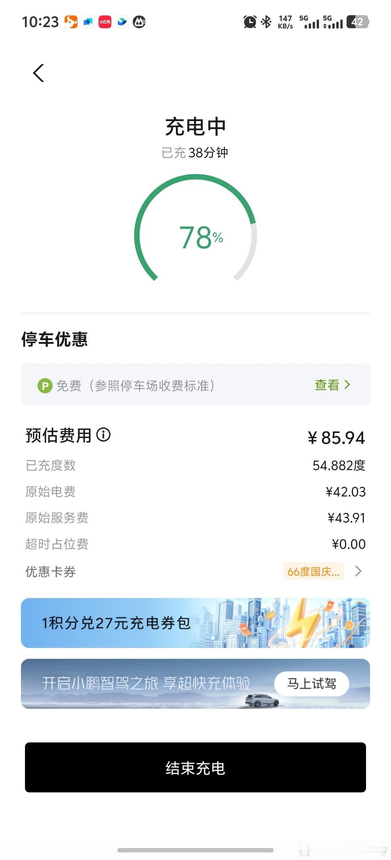This screenshot has width=391, height=860.
Task: Tap the Bluetooth status icon
Action: coord(266,22)
